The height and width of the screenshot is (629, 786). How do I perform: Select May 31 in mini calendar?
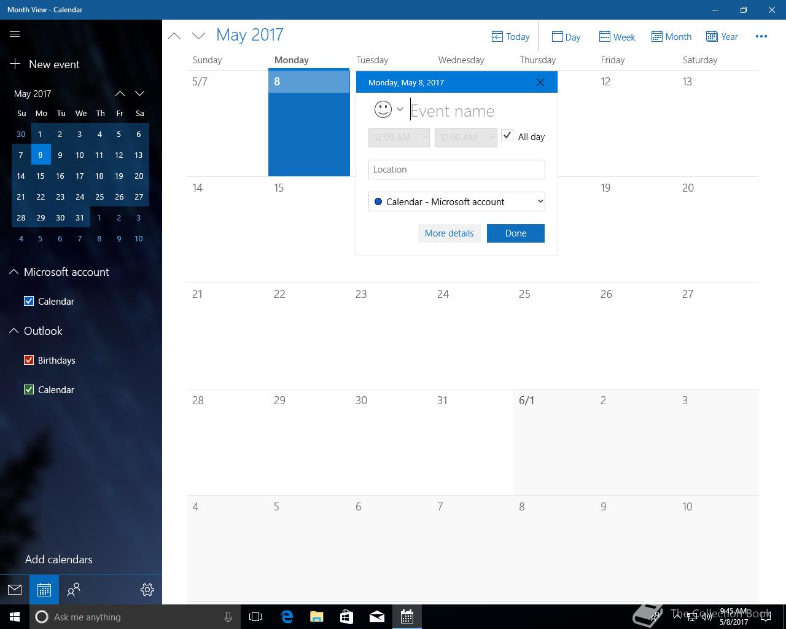coord(80,217)
